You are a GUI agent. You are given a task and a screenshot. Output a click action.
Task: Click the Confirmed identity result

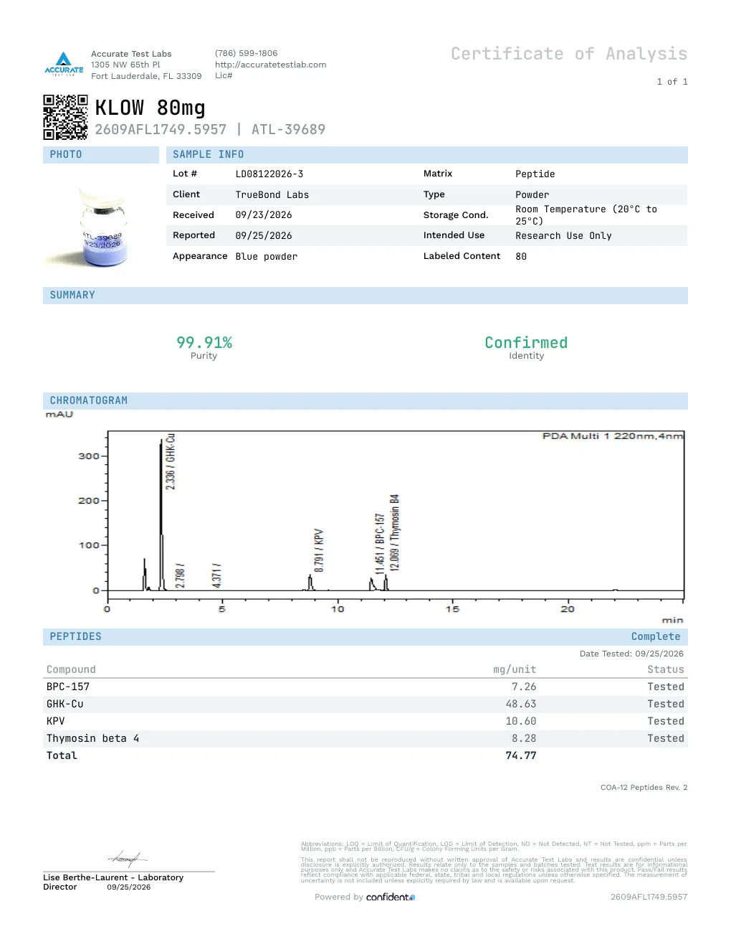[526, 342]
